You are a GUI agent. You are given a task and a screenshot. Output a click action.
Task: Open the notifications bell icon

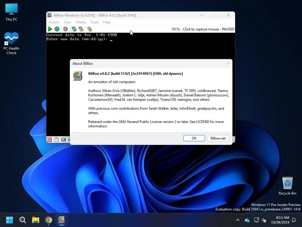pyautogui.click(x=294, y=220)
